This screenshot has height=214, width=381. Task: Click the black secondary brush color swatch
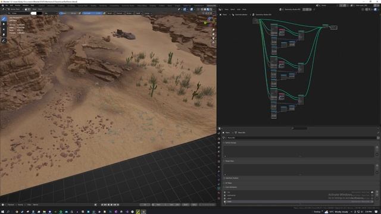click(39, 13)
